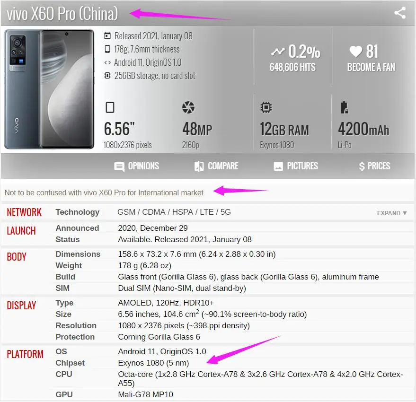Click the DISPLAY section heading
The width and height of the screenshot is (416, 402).
pos(21,306)
